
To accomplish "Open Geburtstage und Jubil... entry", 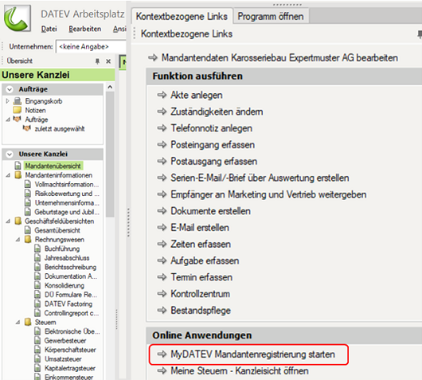I will click(x=67, y=212).
